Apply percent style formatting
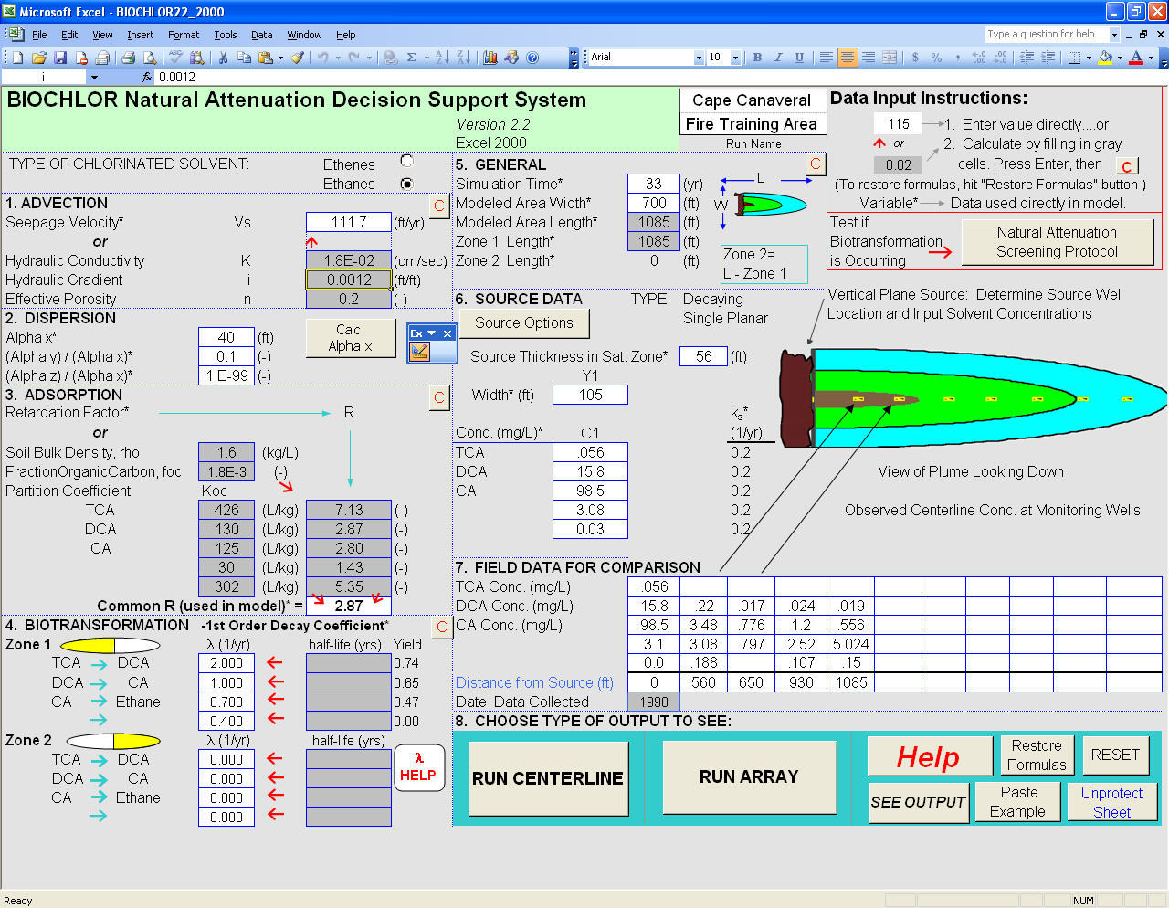Screen dimensions: 1169x908 point(936,58)
